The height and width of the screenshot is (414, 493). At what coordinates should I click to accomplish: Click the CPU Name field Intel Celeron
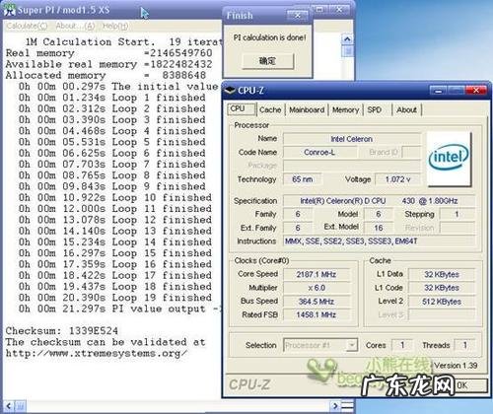click(x=351, y=139)
